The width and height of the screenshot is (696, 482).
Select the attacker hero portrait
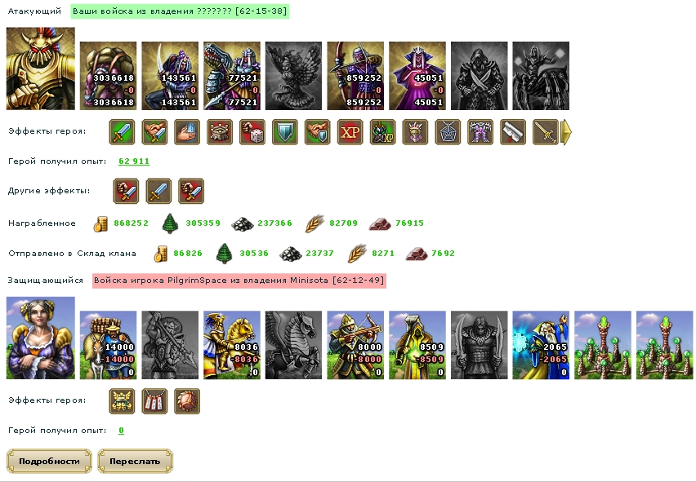tap(41, 69)
